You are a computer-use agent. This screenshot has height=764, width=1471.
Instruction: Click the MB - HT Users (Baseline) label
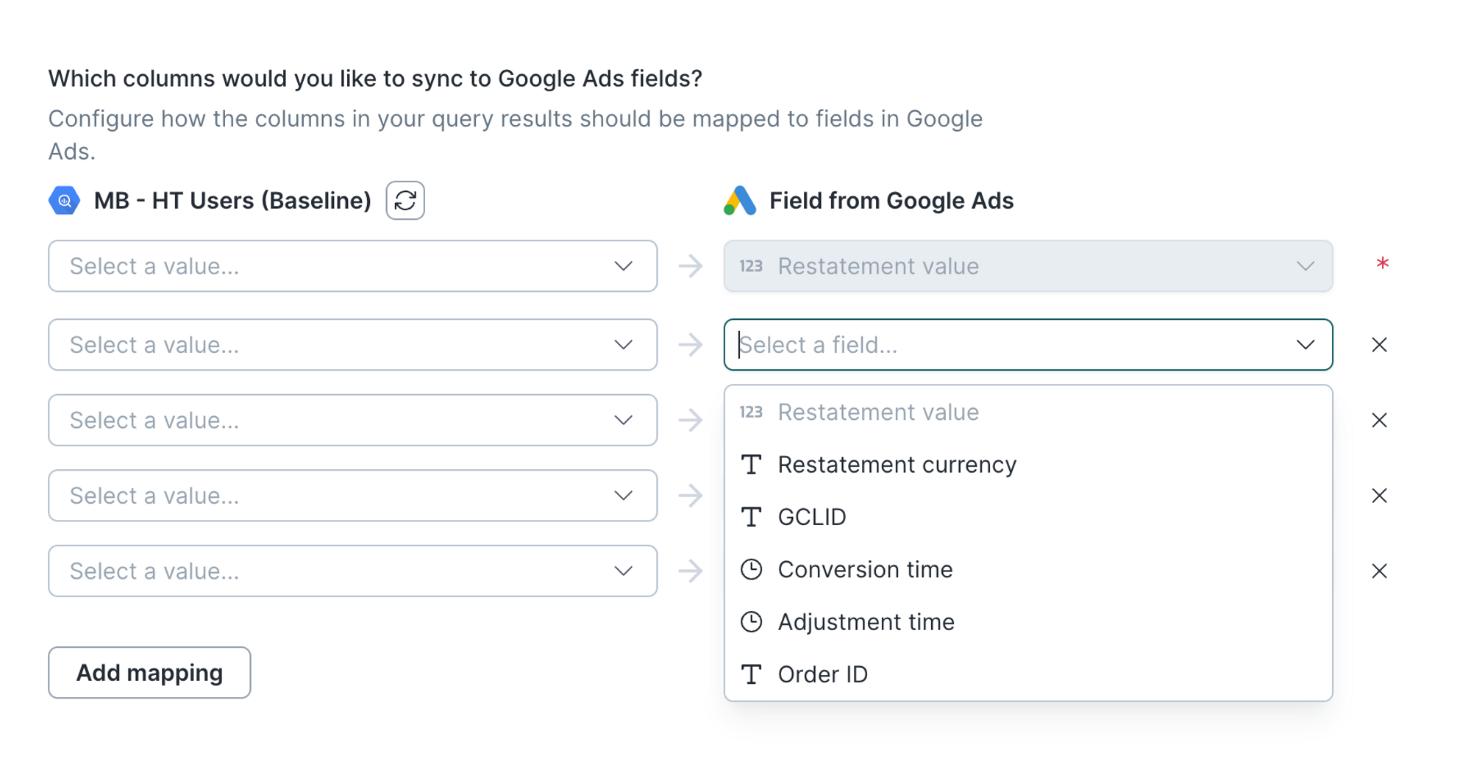pyautogui.click(x=232, y=201)
